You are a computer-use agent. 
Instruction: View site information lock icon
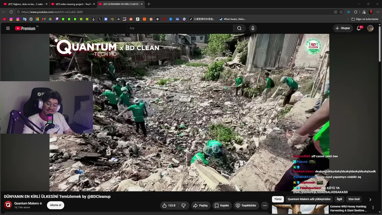(x=18, y=12)
